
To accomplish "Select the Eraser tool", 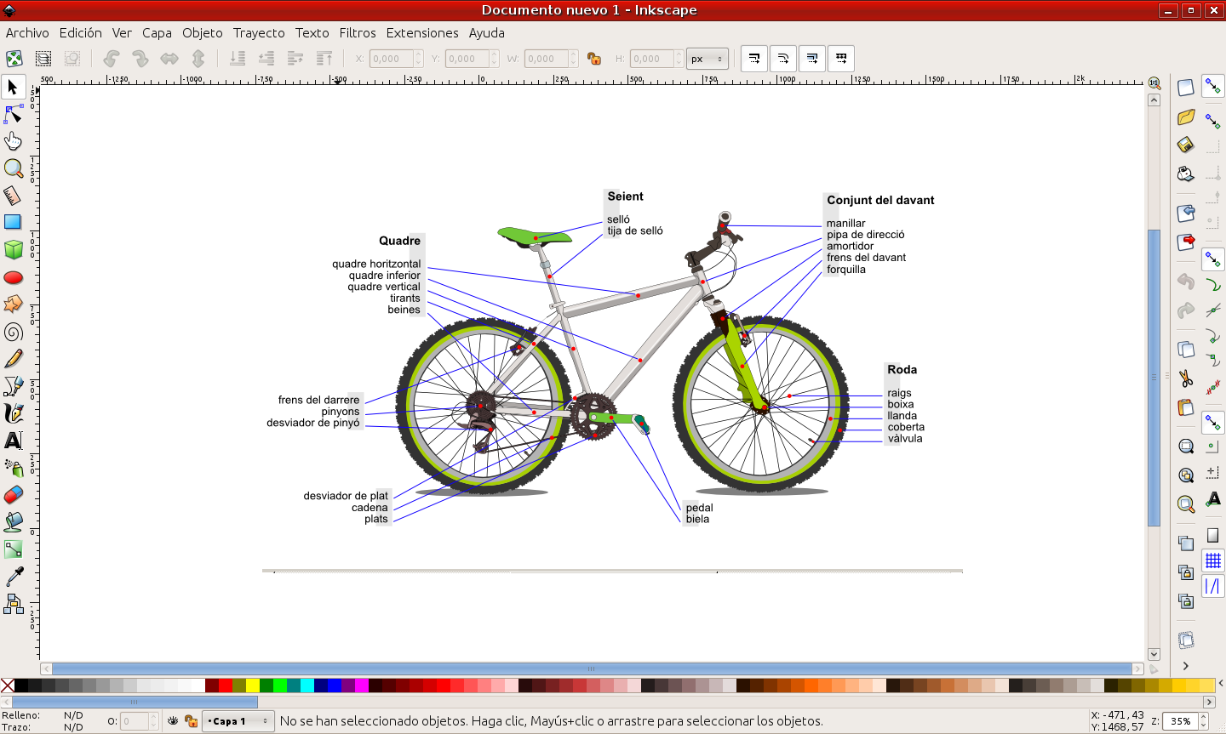I will 13,495.
